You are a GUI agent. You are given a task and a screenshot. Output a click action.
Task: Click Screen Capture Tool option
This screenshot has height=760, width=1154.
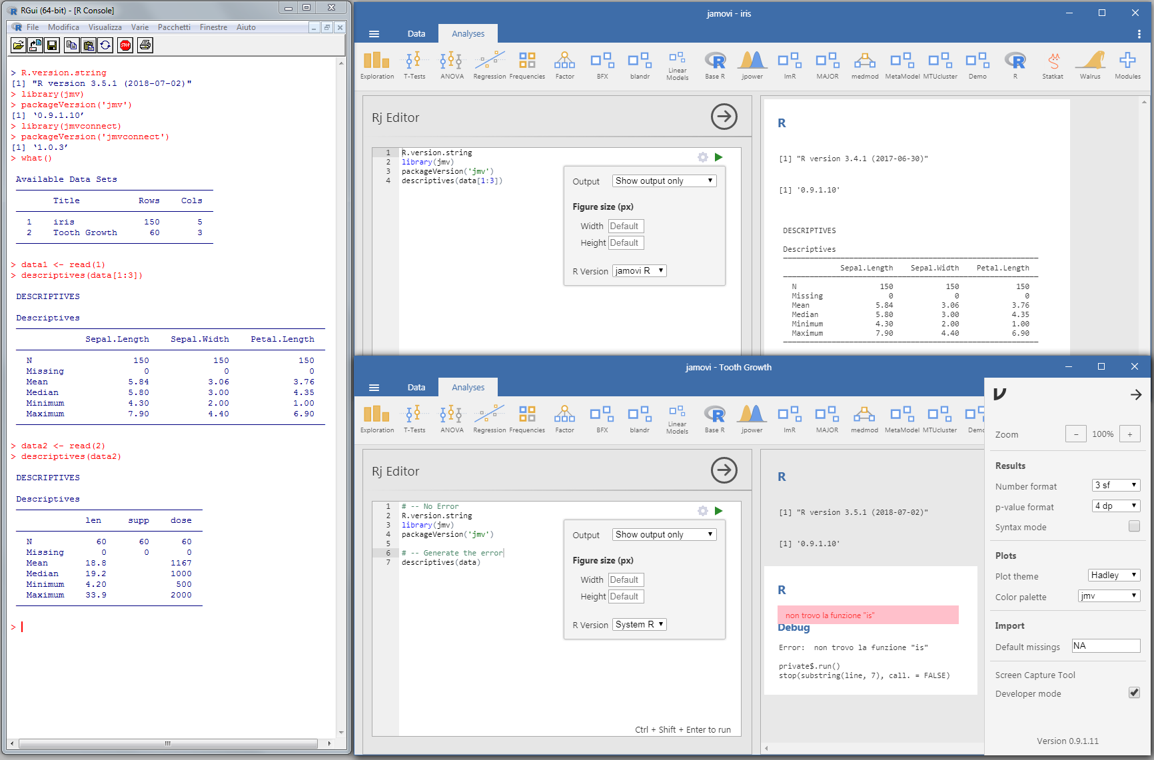point(1035,675)
